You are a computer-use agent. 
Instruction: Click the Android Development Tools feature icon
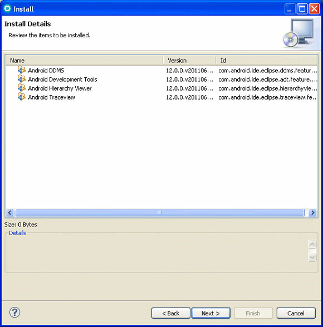pyautogui.click(x=22, y=79)
